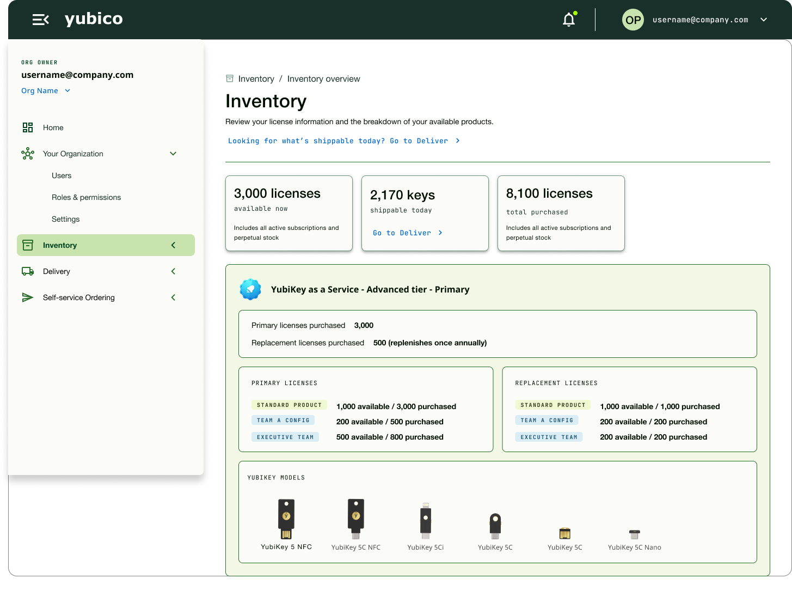Click the OP user avatar

tap(633, 20)
